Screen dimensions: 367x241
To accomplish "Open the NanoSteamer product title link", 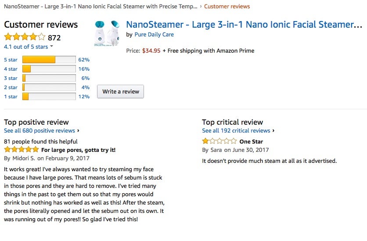I will click(244, 25).
